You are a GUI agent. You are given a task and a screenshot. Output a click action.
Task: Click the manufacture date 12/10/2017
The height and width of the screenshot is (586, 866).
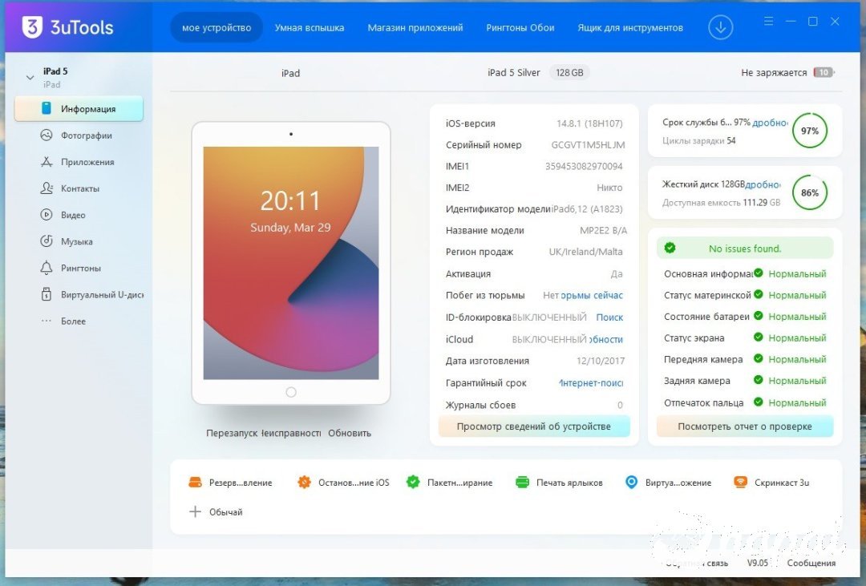601,361
